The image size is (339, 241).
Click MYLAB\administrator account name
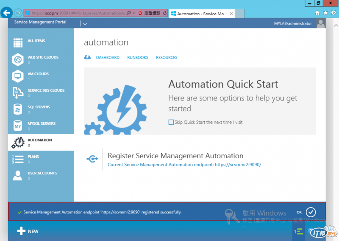click(x=293, y=23)
